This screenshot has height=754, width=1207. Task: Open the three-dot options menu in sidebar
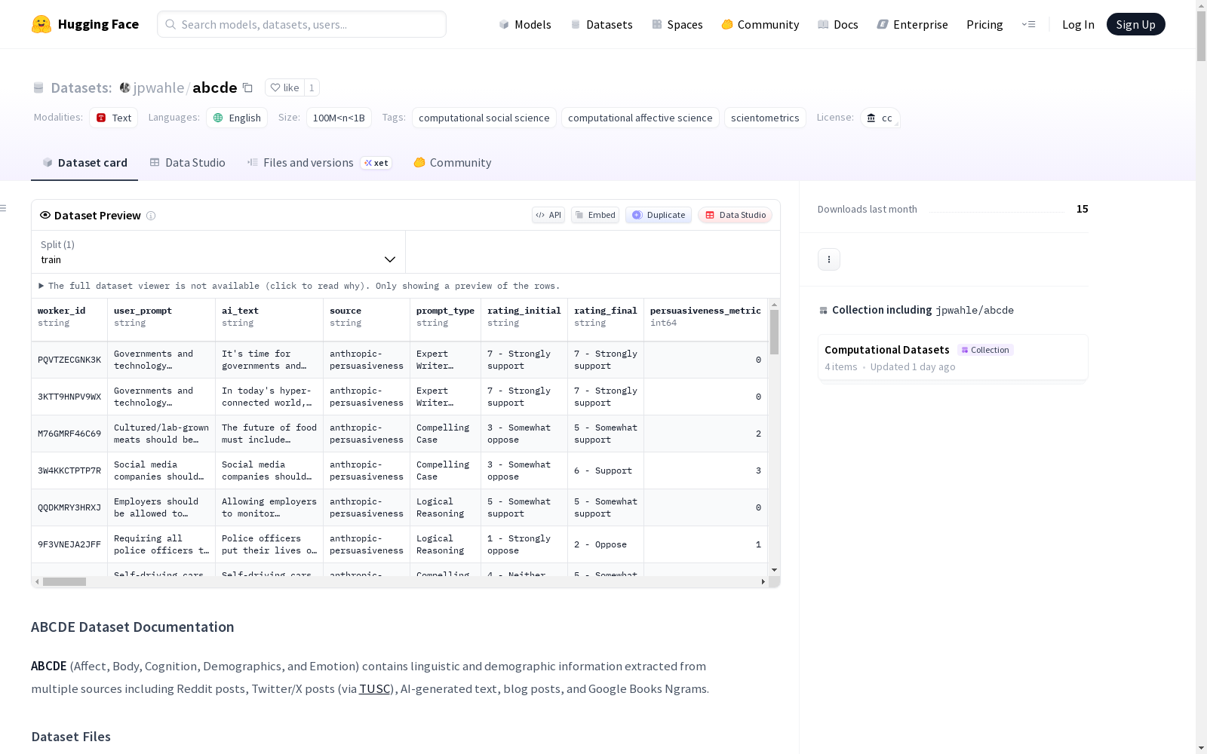(x=829, y=259)
